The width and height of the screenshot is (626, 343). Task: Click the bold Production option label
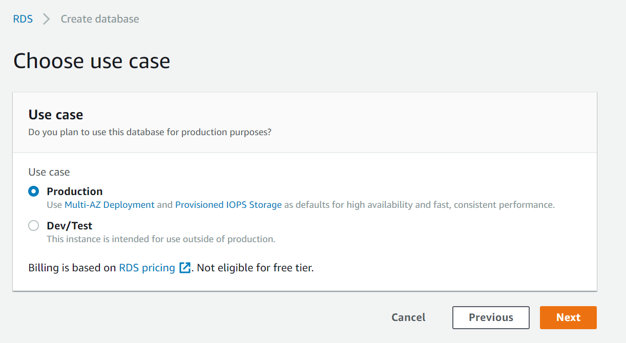75,191
